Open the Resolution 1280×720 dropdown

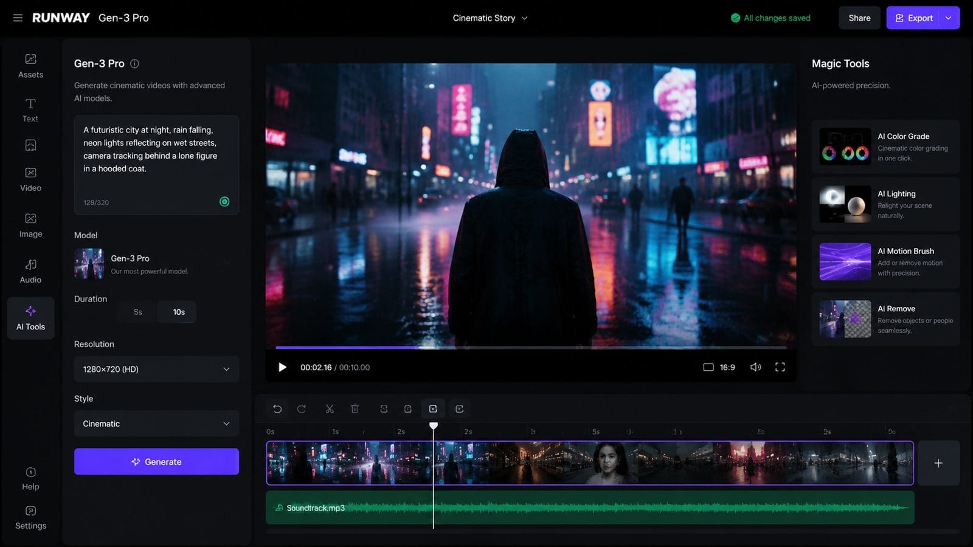point(156,369)
